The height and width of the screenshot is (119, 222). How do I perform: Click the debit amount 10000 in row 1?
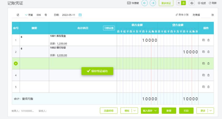(x=150, y=40)
